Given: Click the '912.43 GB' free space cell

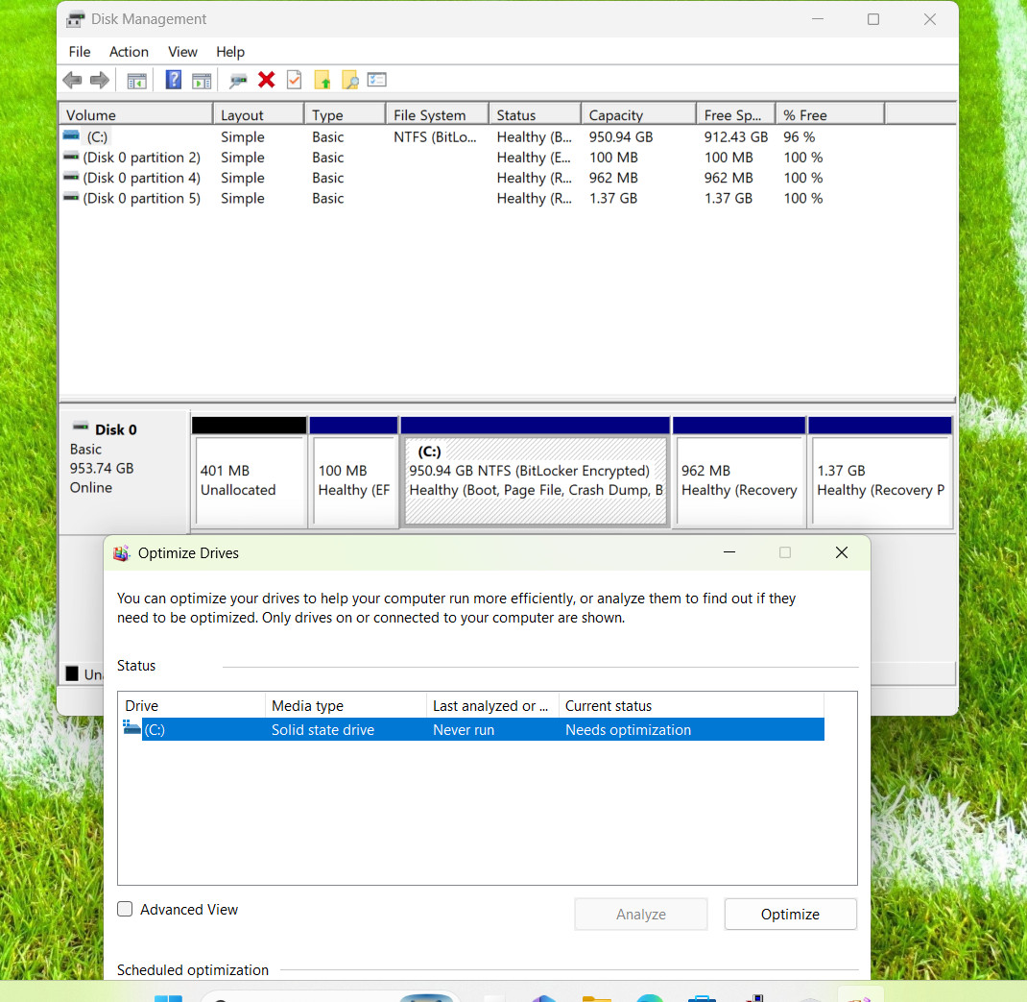Looking at the screenshot, I should (735, 137).
